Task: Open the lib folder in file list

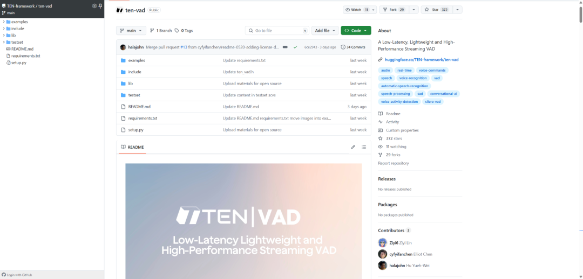Action: [x=131, y=83]
